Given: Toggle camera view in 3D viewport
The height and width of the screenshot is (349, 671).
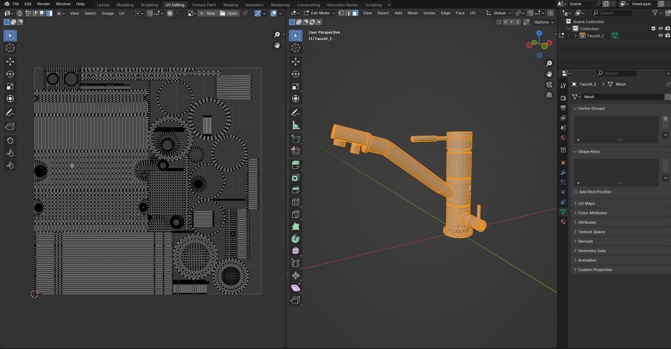Looking at the screenshot, I should tap(549, 85).
